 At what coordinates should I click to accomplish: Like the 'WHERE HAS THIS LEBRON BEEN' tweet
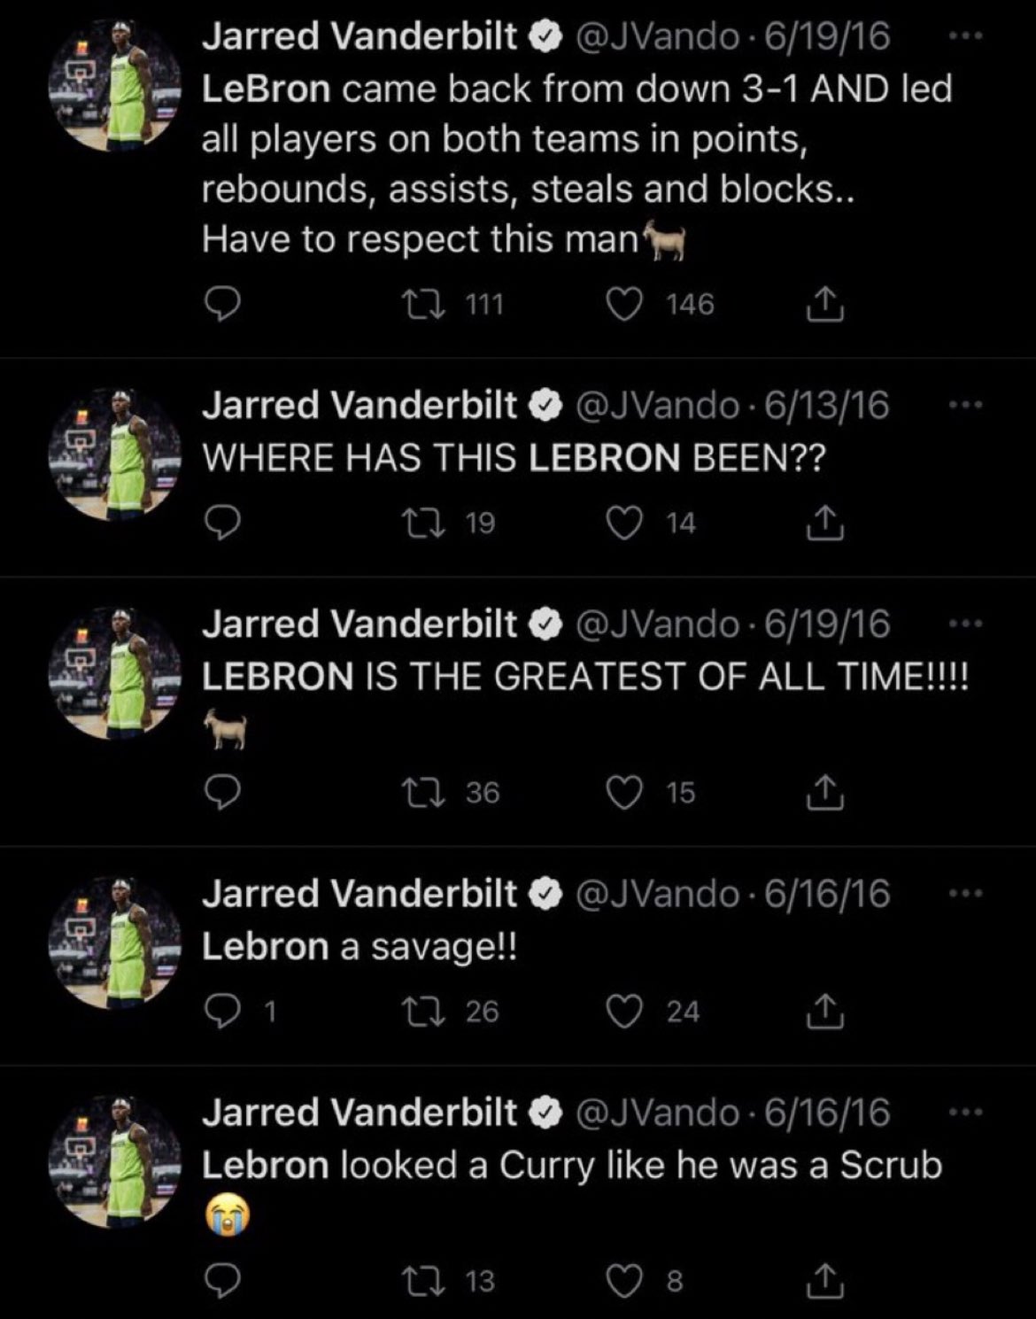coord(624,524)
